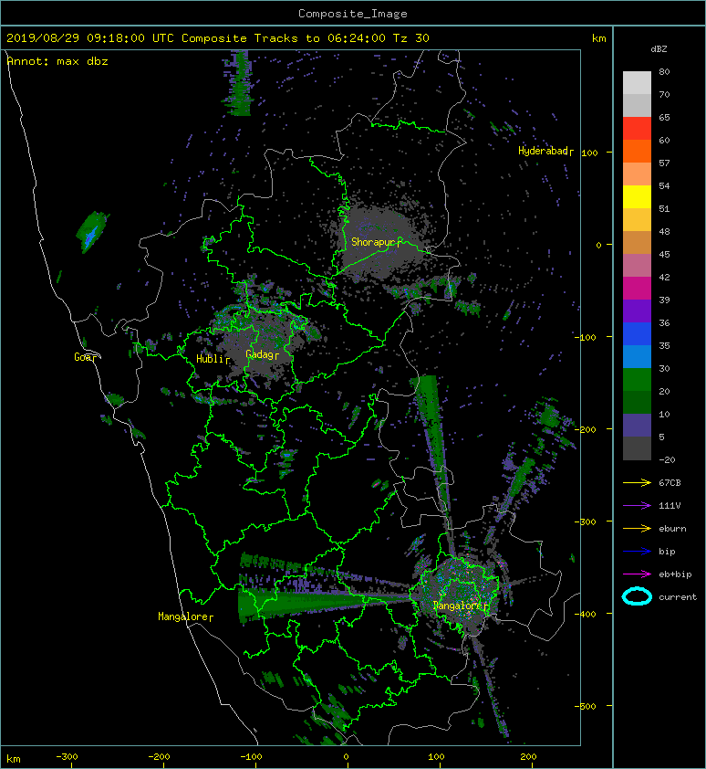The image size is (706, 769).
Task: Click the -400 tick on vertical axis
Action: click(x=585, y=614)
